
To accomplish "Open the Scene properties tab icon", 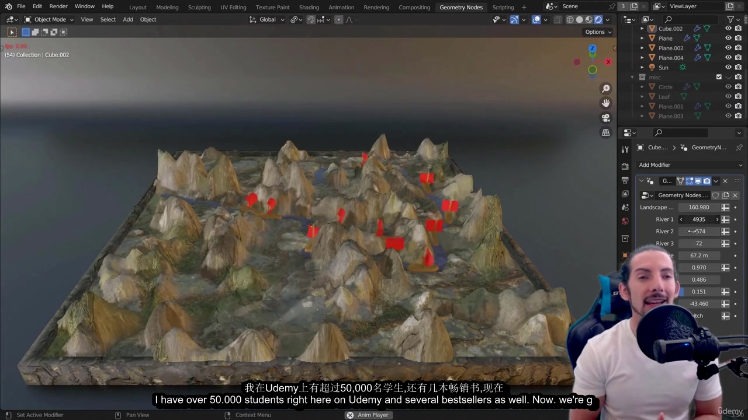I will point(625,207).
